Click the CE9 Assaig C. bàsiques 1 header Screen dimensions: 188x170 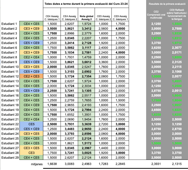point(120,18)
